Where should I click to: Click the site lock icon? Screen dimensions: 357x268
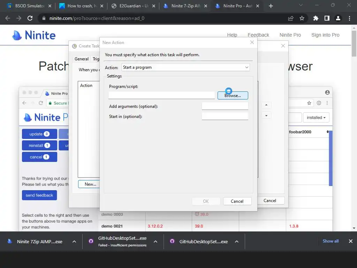tap(44, 18)
